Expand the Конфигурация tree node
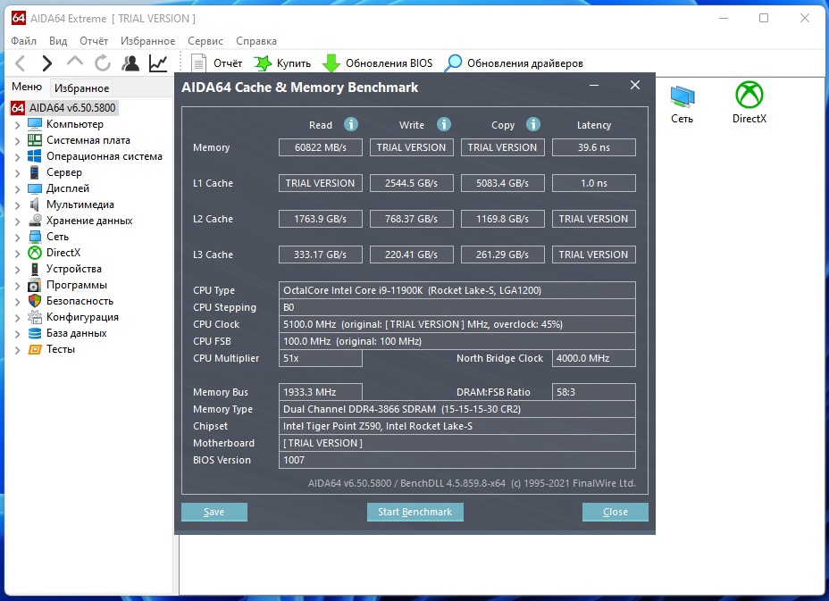 pyautogui.click(x=18, y=318)
